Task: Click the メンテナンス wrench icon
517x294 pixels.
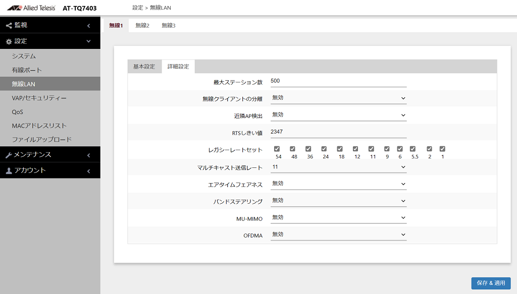Action: 9,155
